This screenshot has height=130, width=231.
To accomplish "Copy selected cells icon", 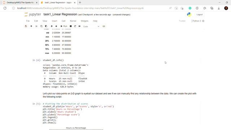I will (x=42, y=26).
